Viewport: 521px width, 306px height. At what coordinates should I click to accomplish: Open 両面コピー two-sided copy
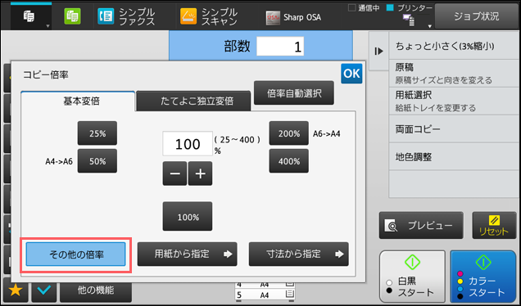[454, 129]
